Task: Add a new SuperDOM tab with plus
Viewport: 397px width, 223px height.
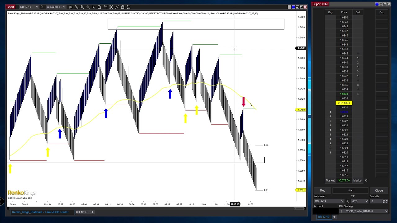Action: point(334,217)
